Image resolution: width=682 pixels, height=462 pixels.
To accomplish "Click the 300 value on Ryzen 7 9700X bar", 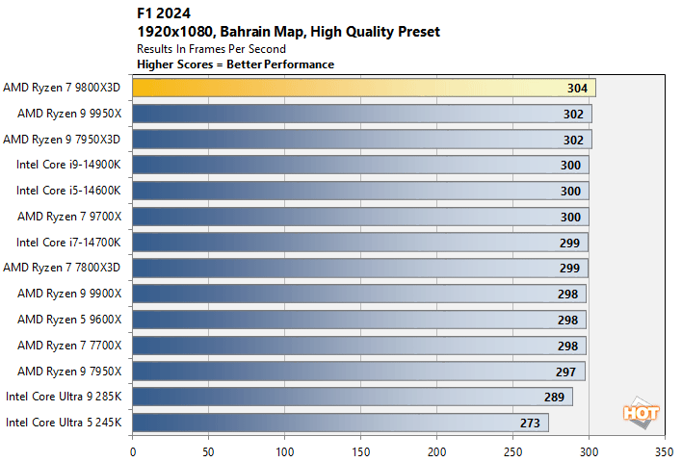I will click(570, 217).
